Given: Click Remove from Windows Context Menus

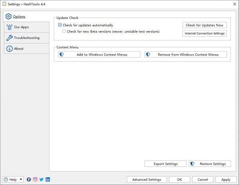Looking at the screenshot, I should click(x=186, y=54).
